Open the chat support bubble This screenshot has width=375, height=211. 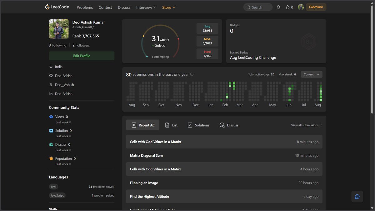click(357, 197)
